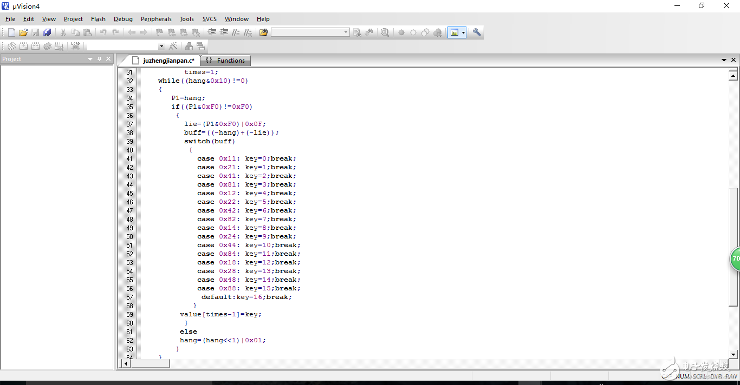The width and height of the screenshot is (740, 385).
Task: Click the Build target icon
Action: pos(23,47)
